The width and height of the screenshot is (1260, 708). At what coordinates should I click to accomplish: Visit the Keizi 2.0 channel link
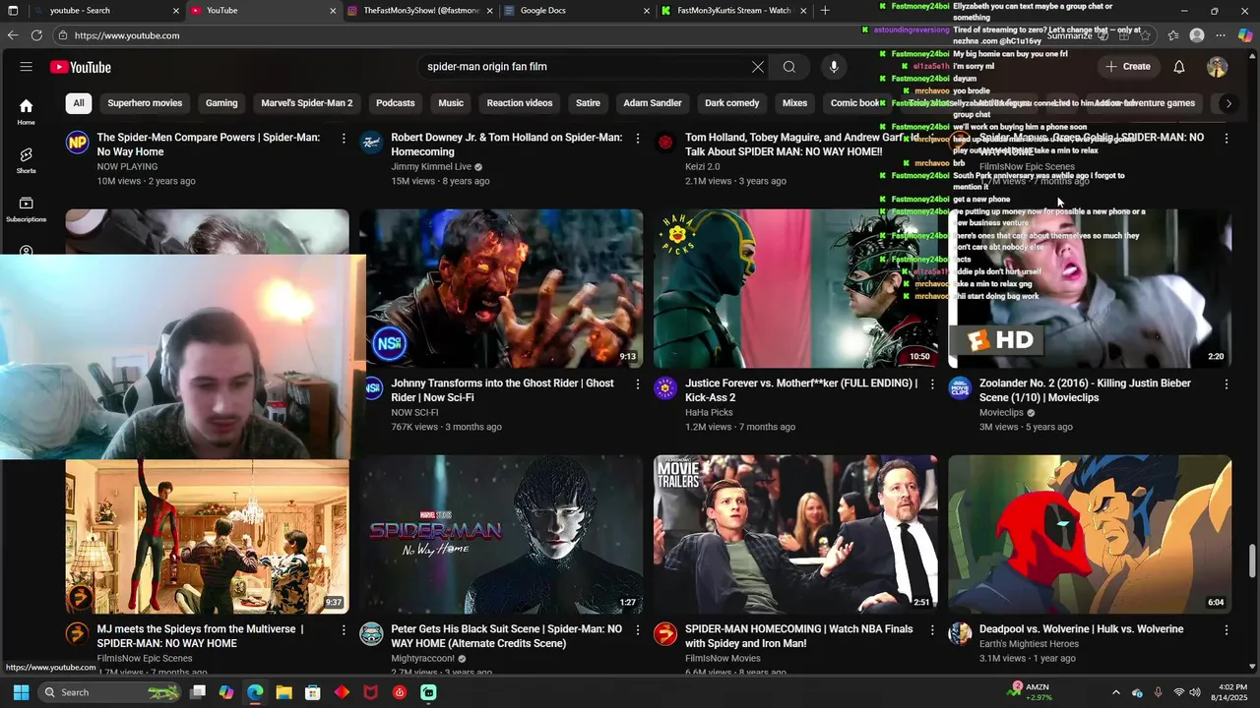(x=703, y=167)
